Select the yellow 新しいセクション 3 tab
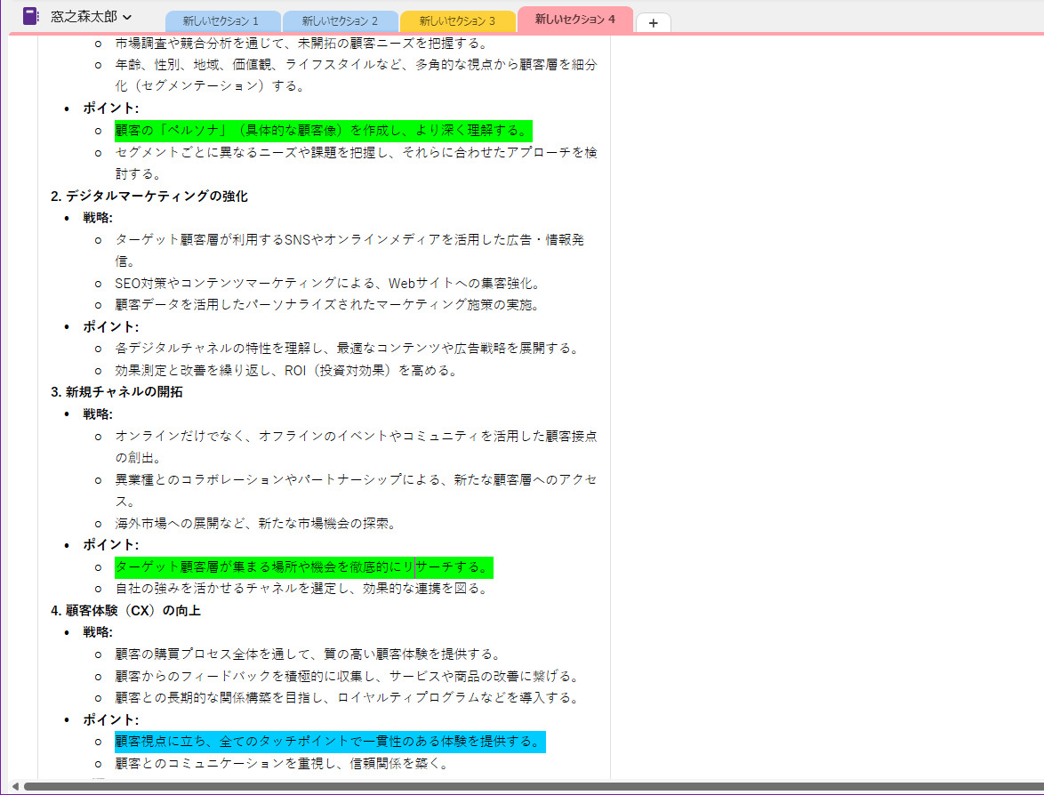This screenshot has width=1044, height=795. coord(458,20)
